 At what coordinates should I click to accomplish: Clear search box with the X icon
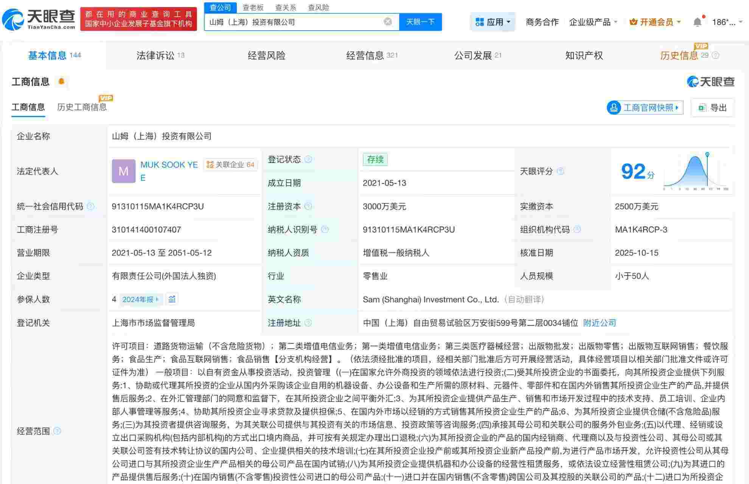click(x=387, y=22)
